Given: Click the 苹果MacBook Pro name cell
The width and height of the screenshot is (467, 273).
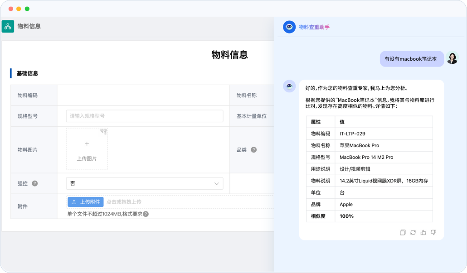Looking at the screenshot, I should [x=384, y=145].
